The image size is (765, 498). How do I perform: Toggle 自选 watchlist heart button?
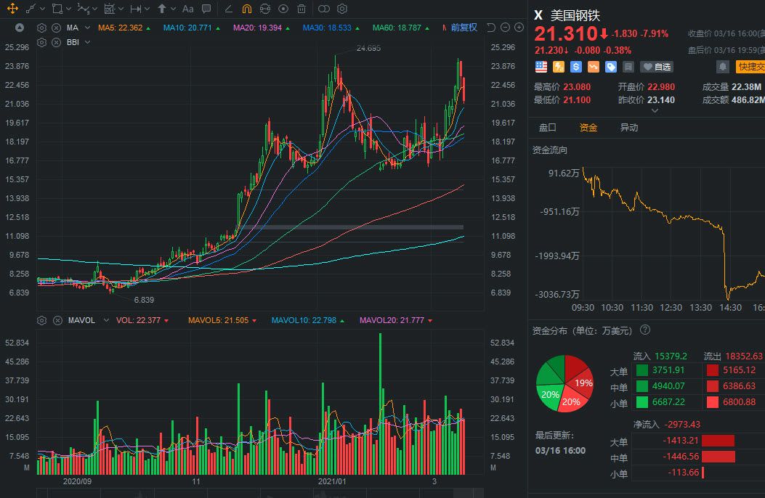click(x=656, y=67)
